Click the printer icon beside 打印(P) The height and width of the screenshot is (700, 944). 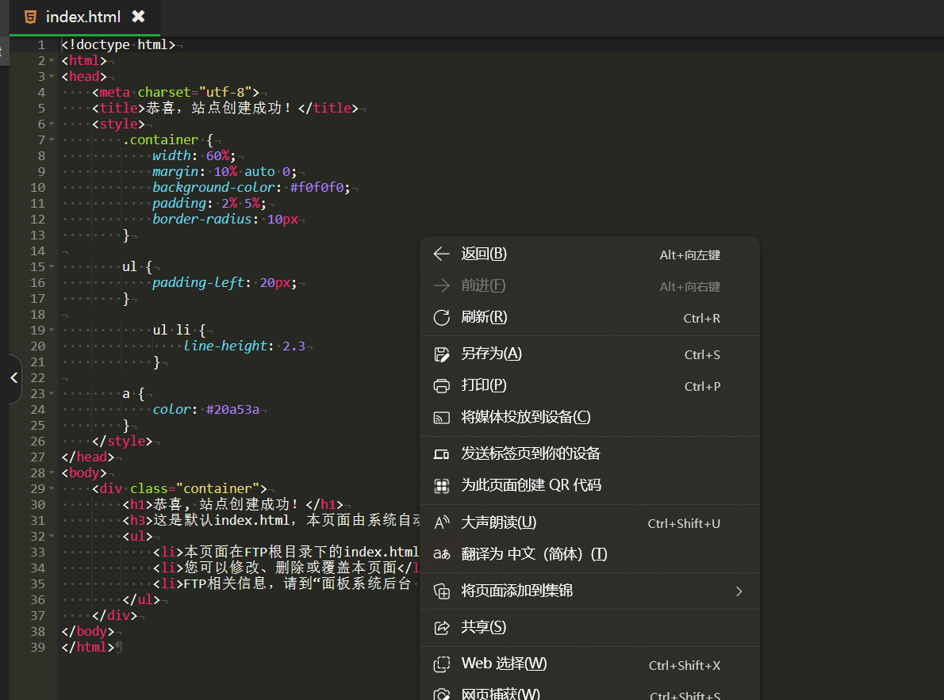click(x=441, y=386)
